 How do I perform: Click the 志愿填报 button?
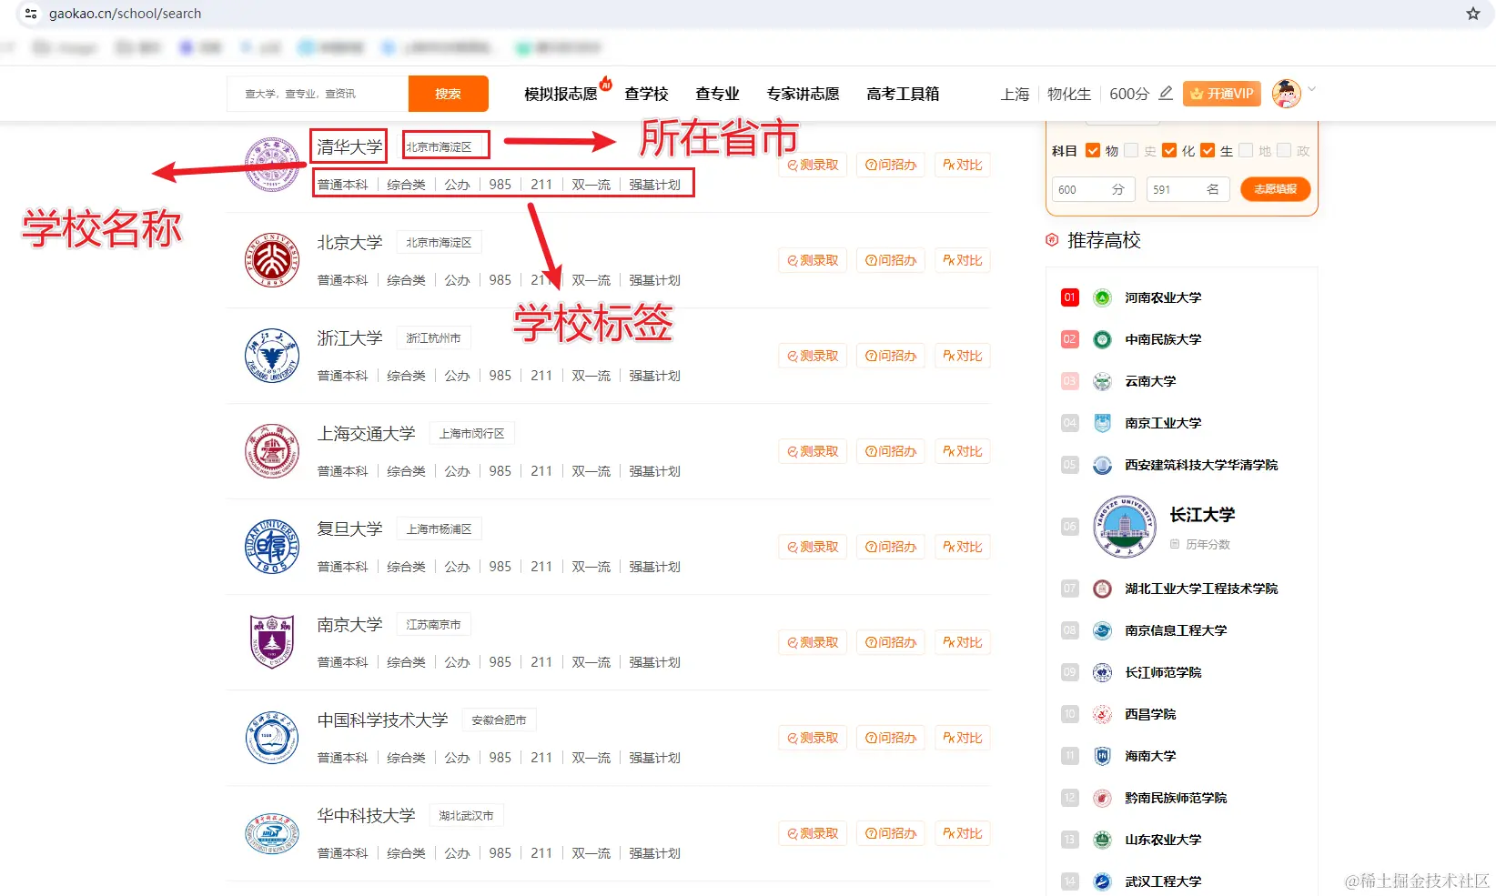click(x=1275, y=189)
